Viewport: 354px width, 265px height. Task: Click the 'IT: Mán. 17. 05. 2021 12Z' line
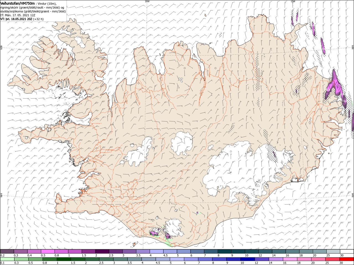18,15
